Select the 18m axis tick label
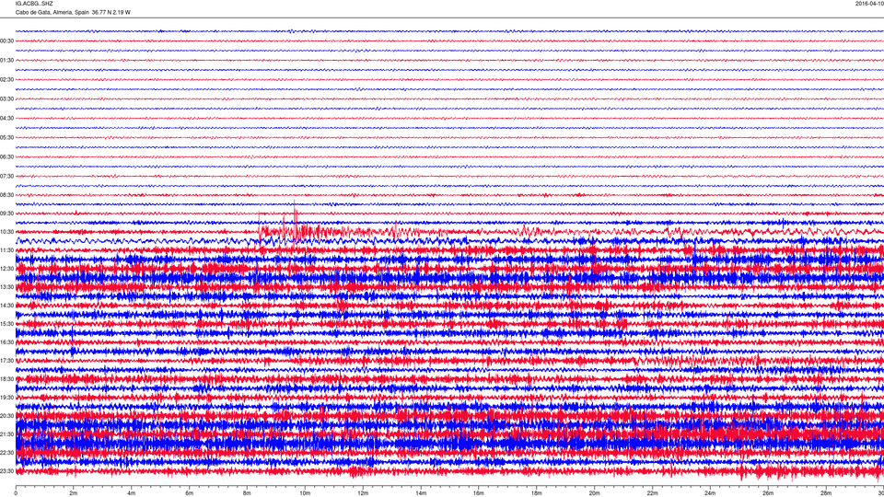 click(536, 493)
